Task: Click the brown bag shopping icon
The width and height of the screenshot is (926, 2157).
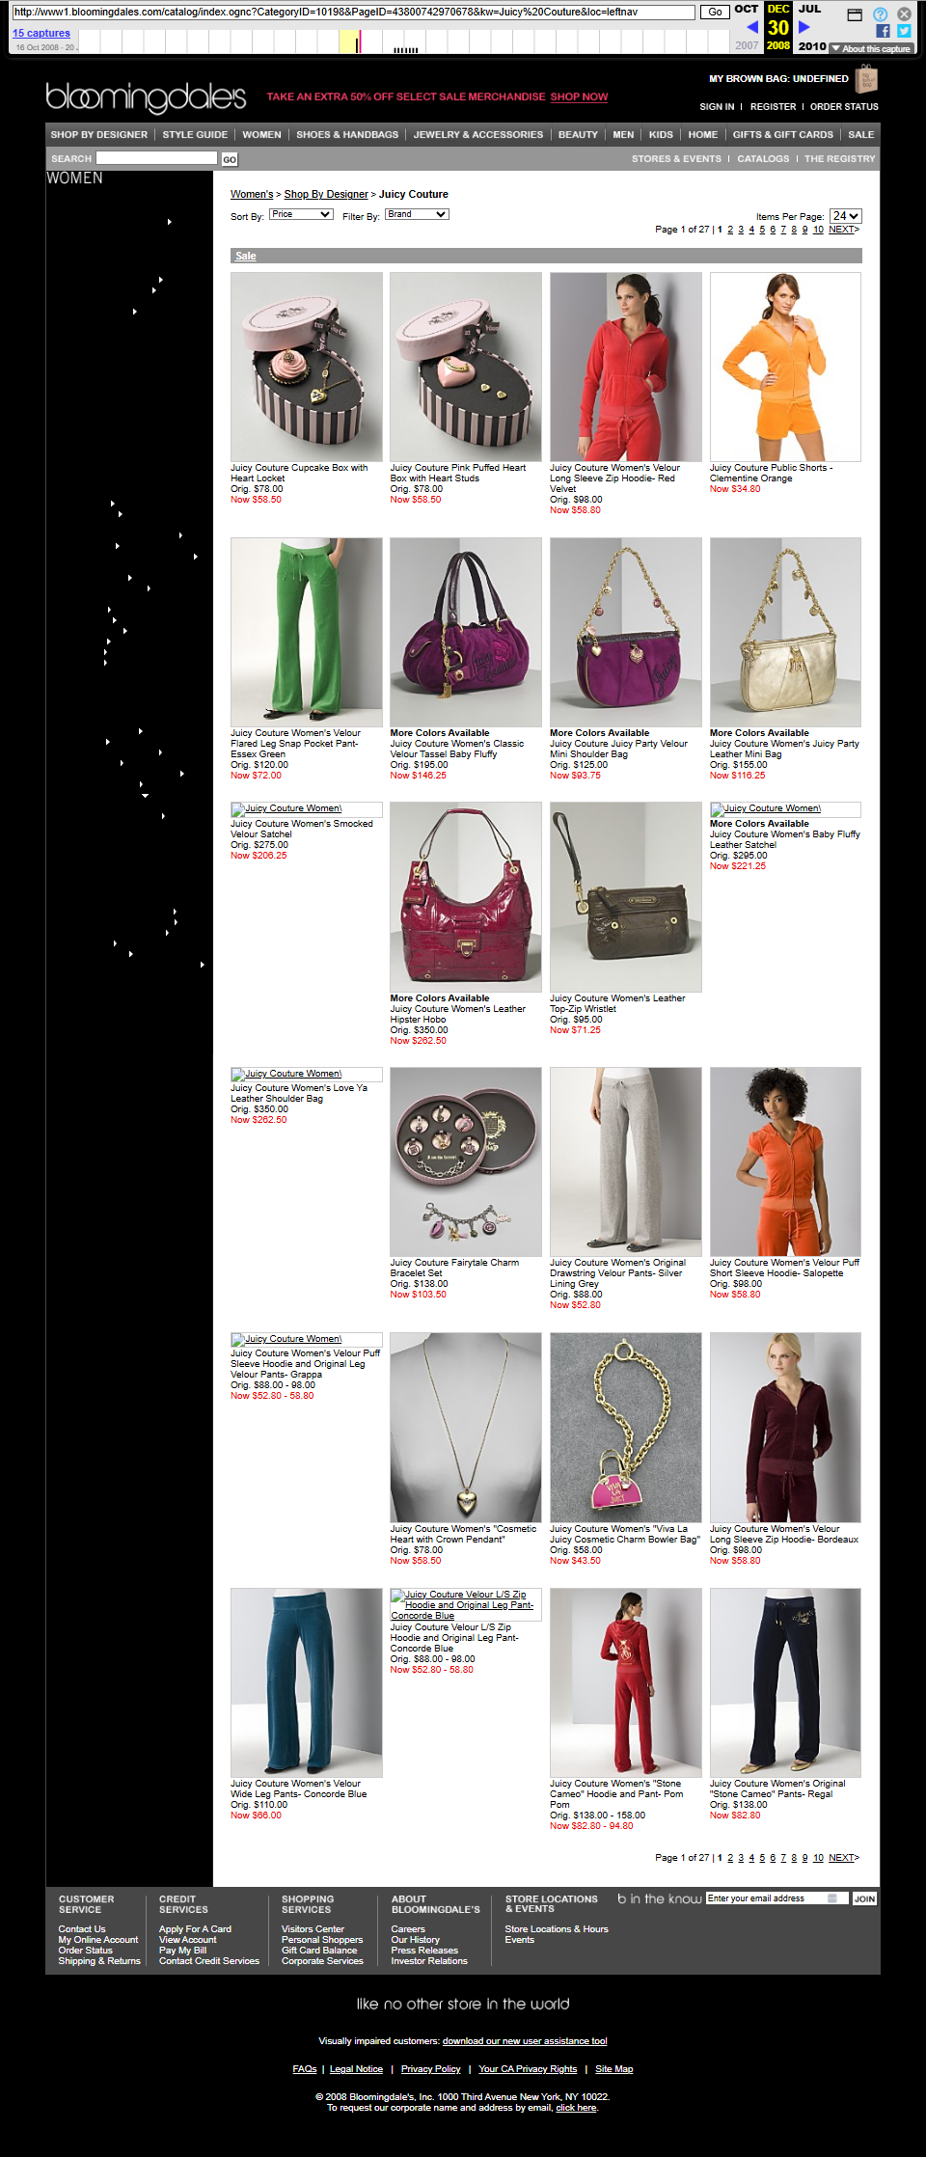Action: coord(866,79)
